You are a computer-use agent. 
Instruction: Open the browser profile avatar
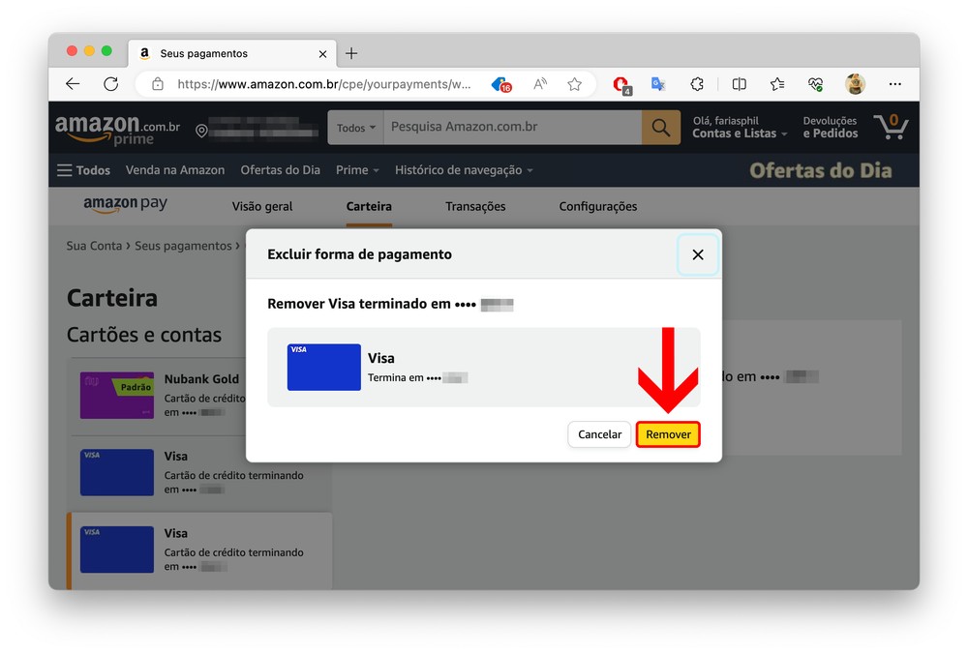click(x=855, y=84)
